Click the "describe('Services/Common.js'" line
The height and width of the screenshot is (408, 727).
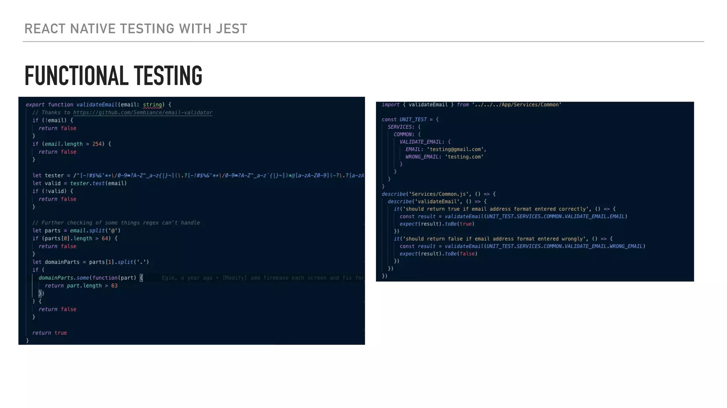tap(438, 194)
